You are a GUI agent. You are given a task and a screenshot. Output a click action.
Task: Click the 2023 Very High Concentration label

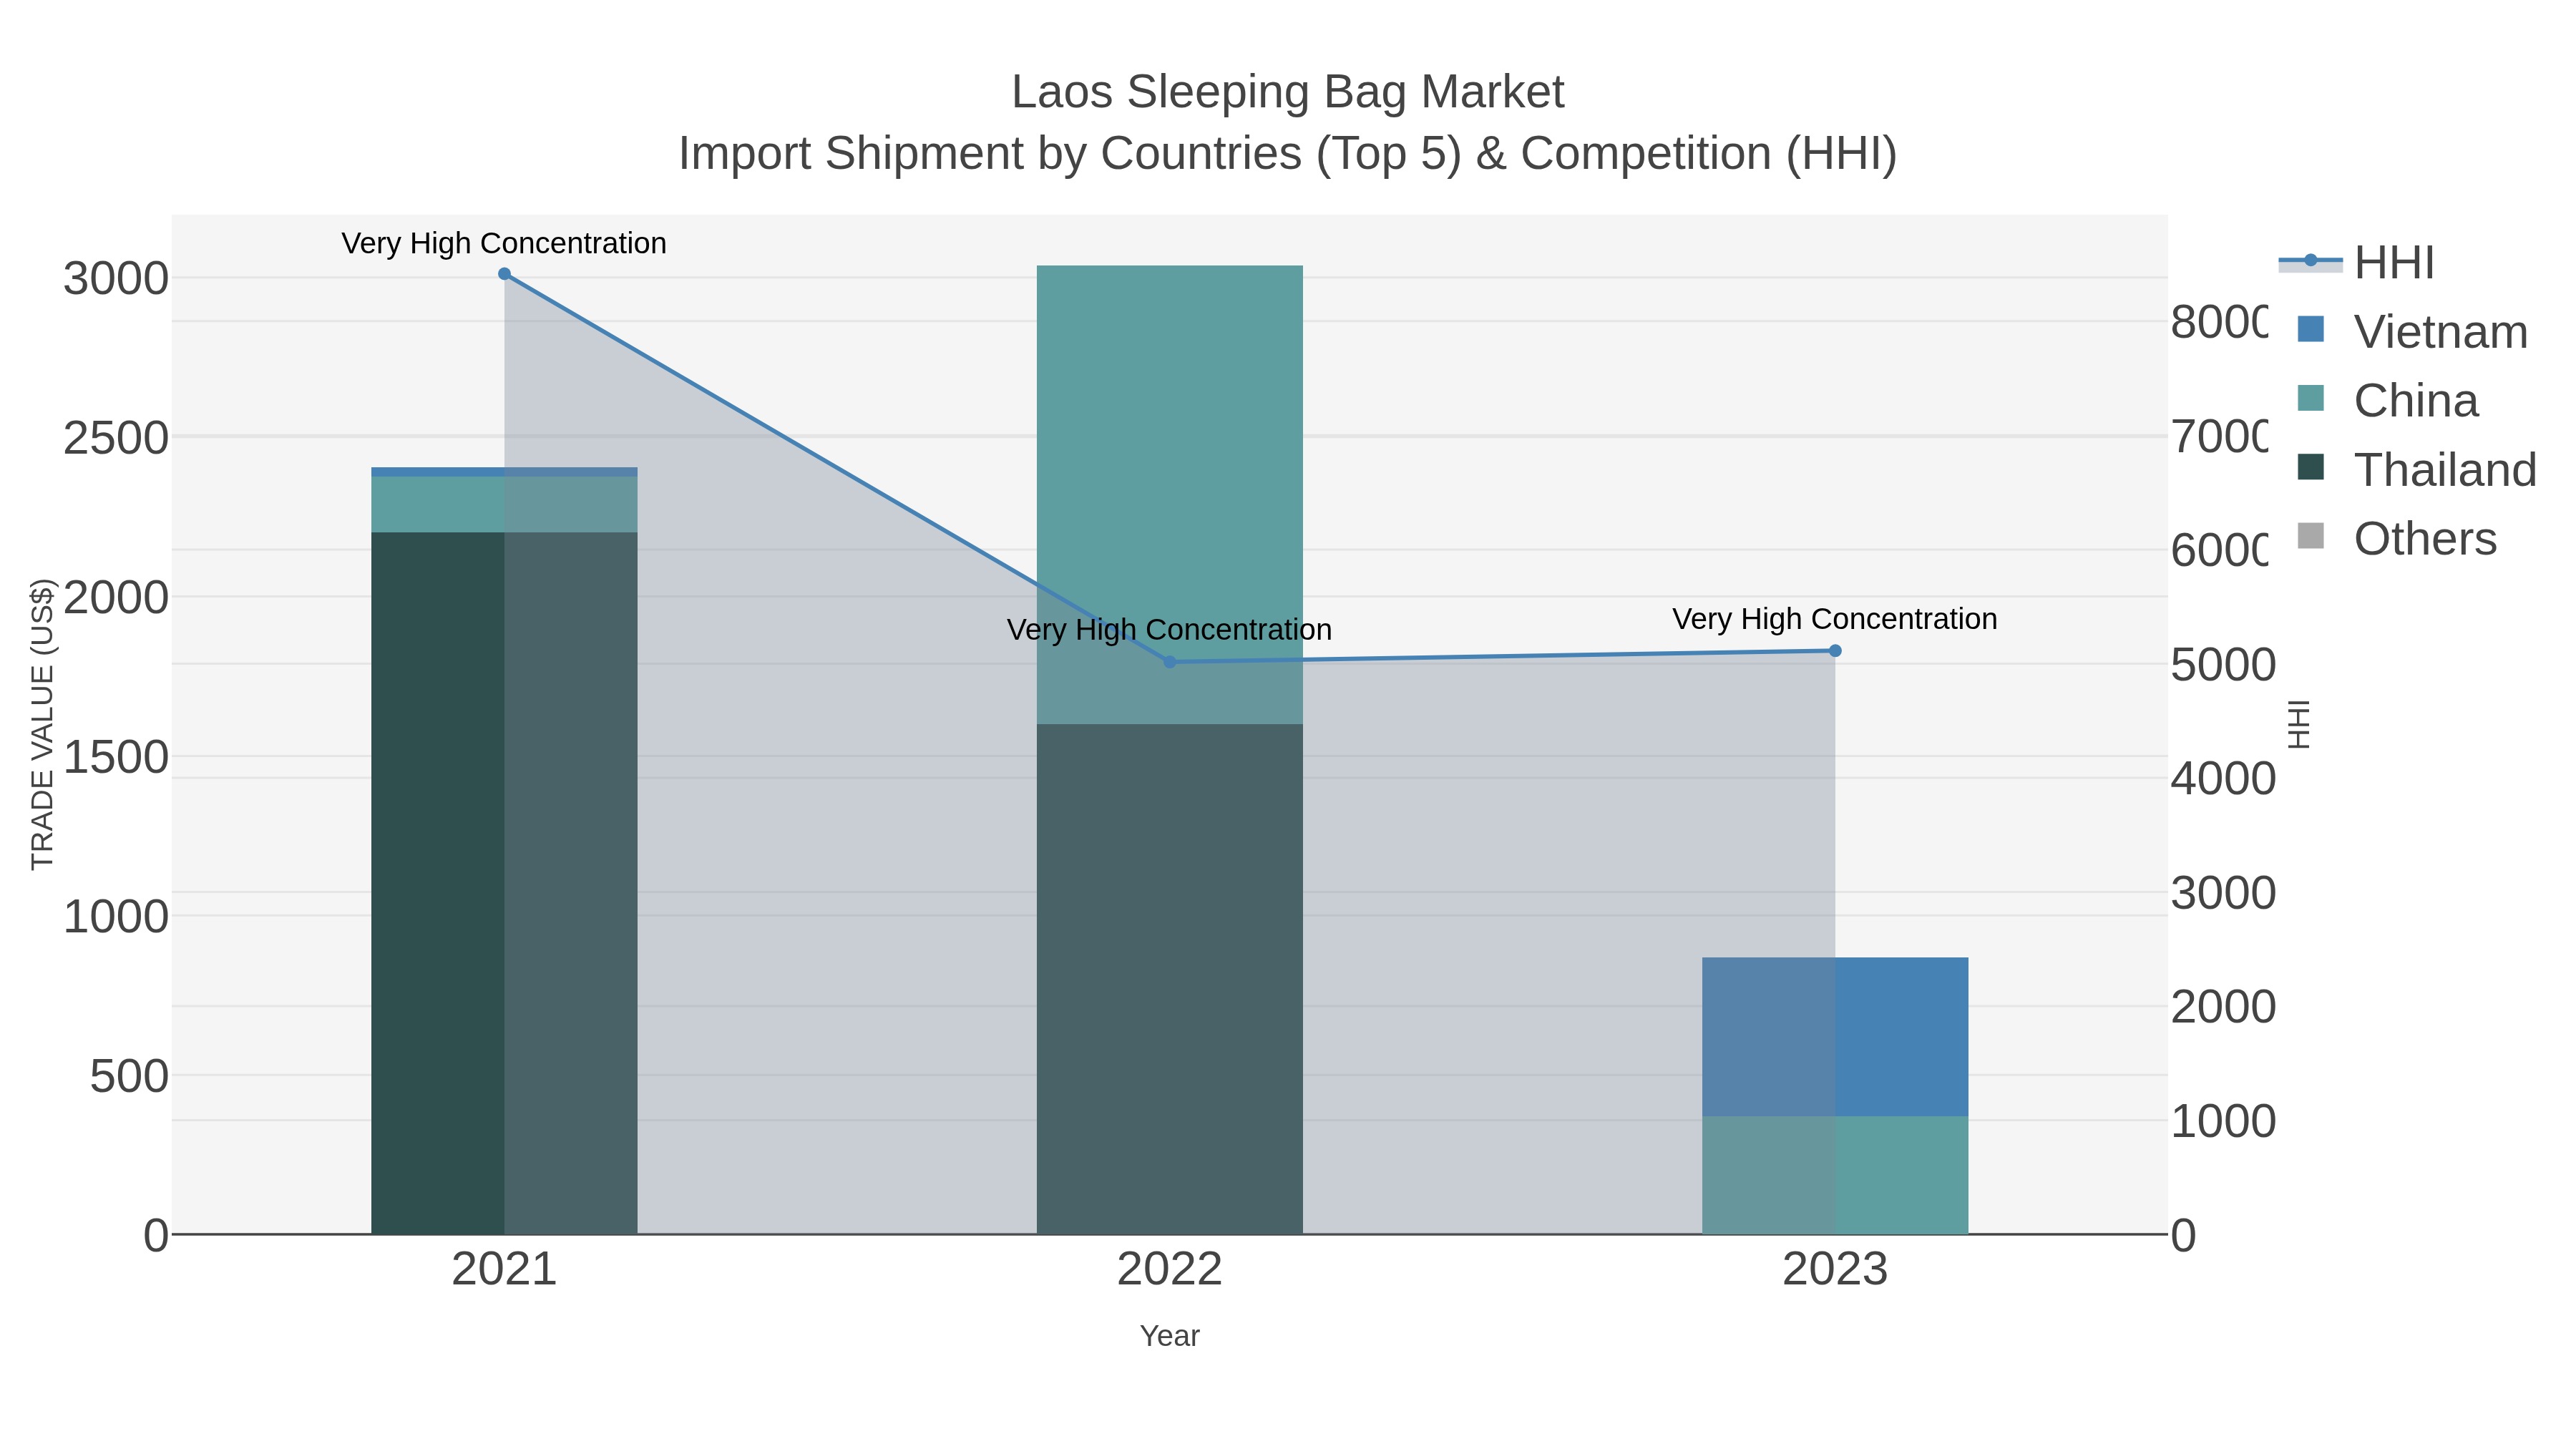click(x=1835, y=619)
